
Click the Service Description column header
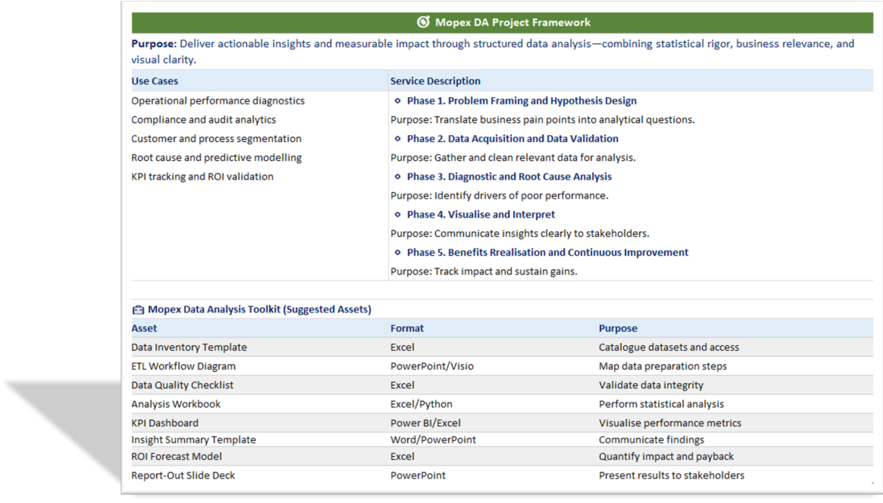click(x=435, y=81)
